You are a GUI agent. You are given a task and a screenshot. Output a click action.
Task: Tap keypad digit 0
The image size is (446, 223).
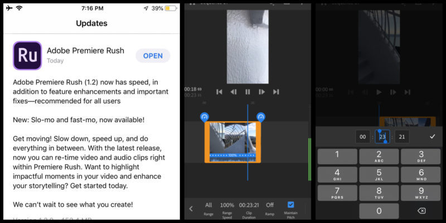click(x=379, y=211)
